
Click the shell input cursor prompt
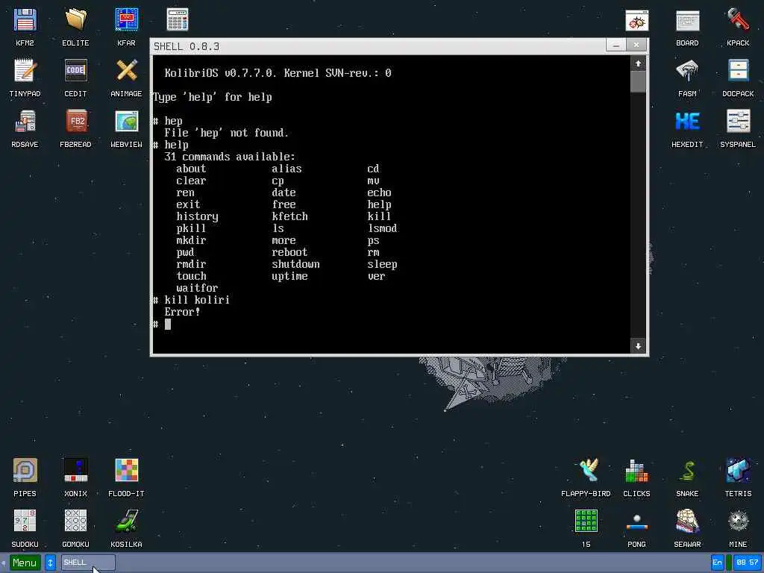tap(168, 324)
